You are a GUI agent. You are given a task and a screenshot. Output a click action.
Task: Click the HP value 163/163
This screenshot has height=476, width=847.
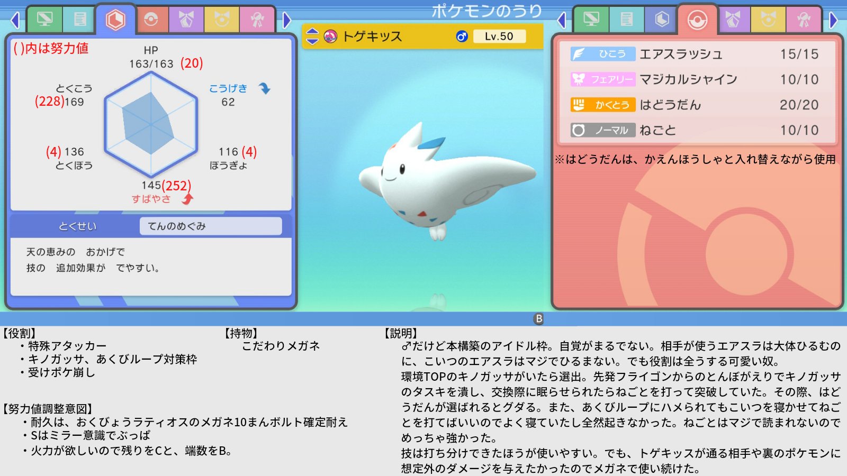click(x=151, y=64)
